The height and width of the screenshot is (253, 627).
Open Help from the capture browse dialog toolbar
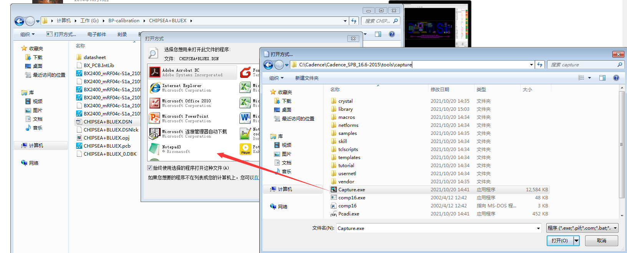click(616, 78)
